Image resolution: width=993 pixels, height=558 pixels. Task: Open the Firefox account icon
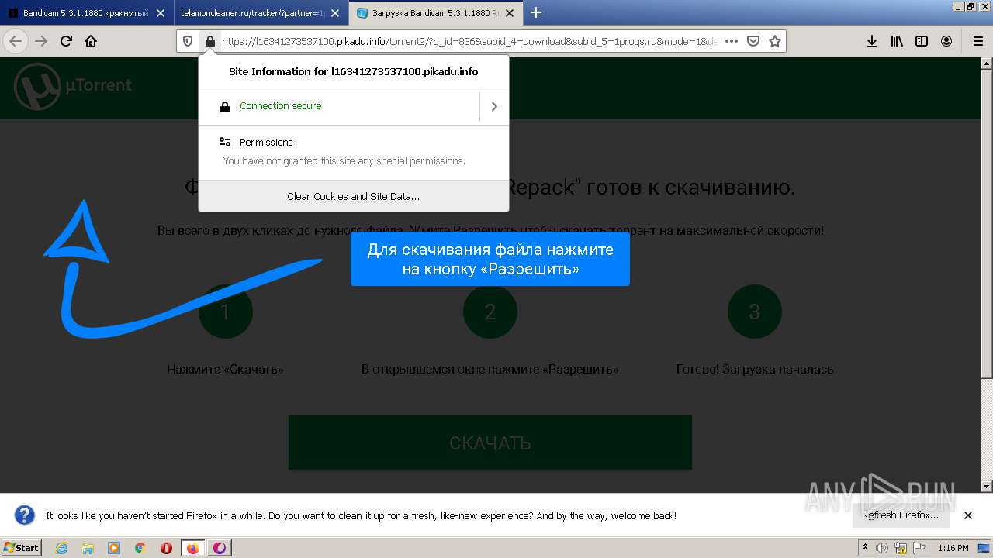[x=946, y=41]
